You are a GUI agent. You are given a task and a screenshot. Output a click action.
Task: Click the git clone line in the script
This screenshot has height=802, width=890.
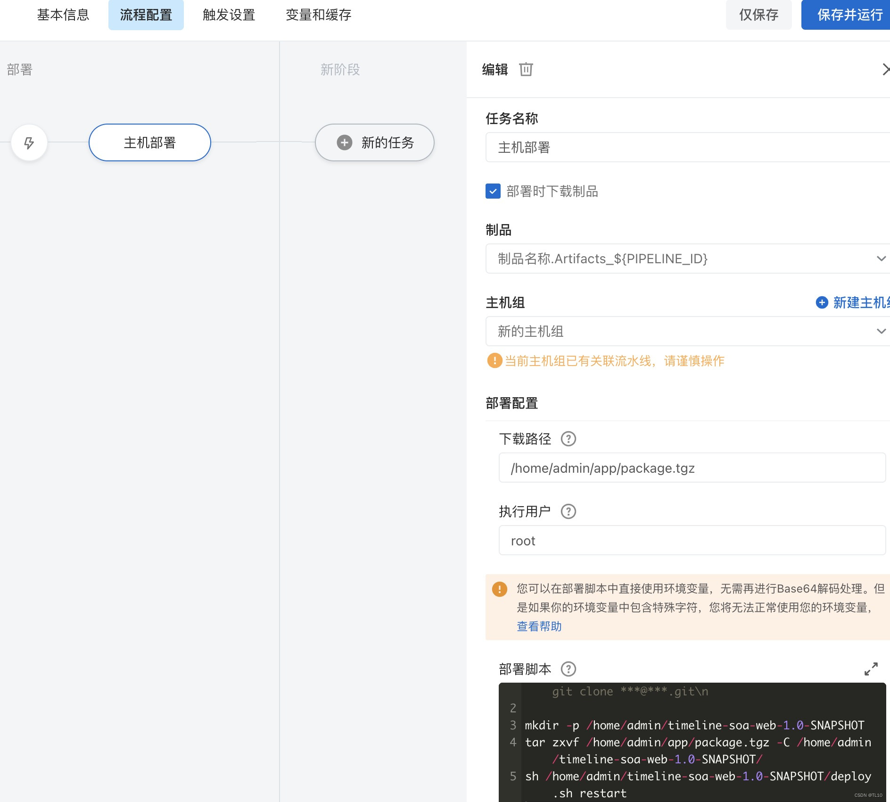coord(630,691)
